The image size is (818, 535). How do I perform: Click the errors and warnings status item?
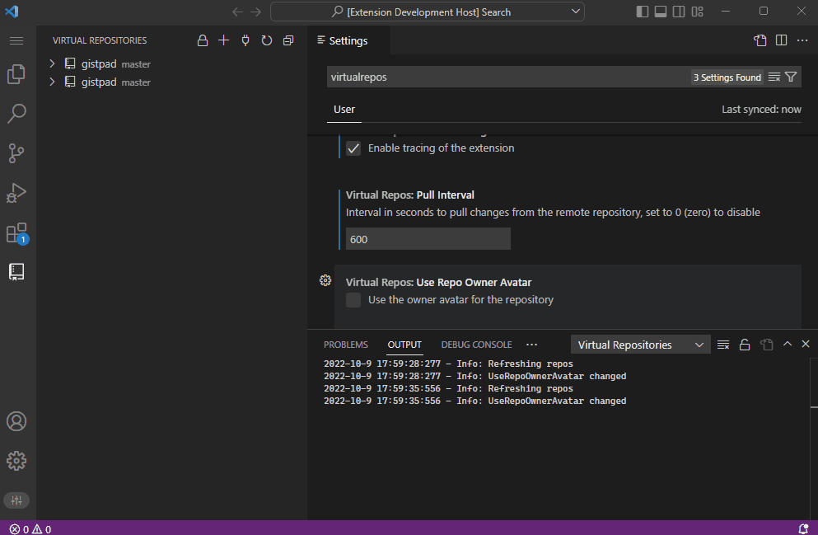pos(30,528)
